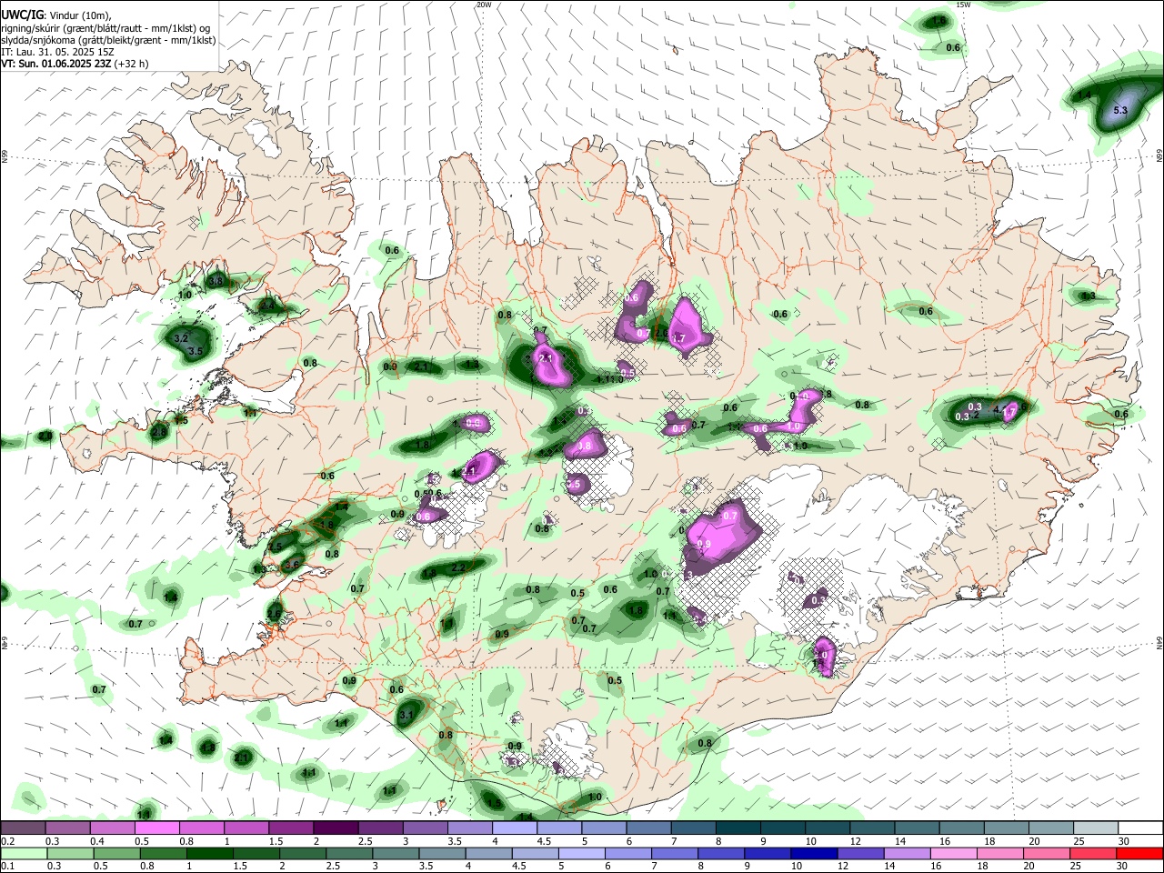Select the palest green 0.1 swatch, lower legend
This screenshot has width=1164, height=873.
pos(25,854)
